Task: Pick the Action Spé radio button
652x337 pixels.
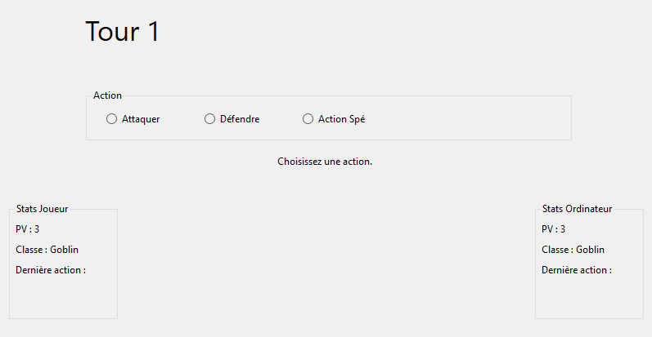Action: click(308, 119)
